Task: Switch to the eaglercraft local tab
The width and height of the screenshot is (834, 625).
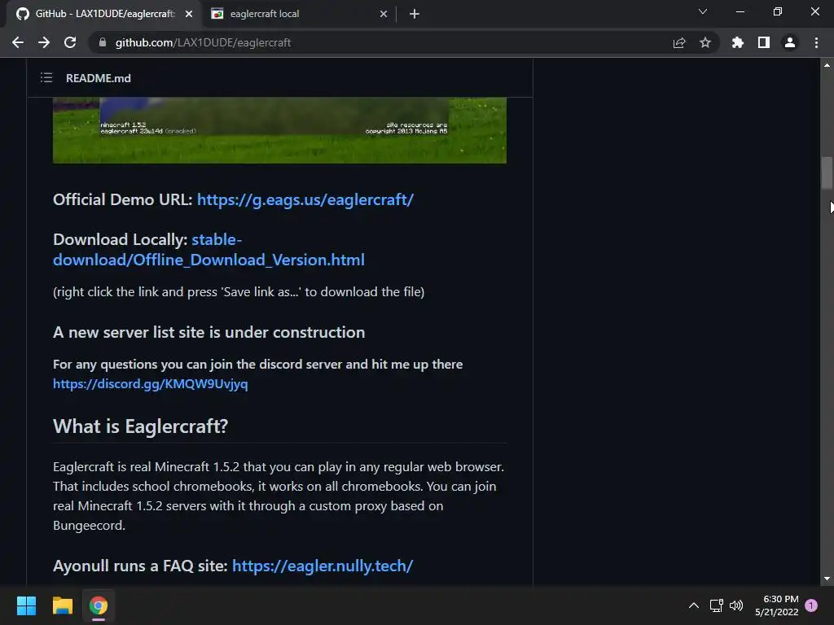Action: click(x=299, y=14)
